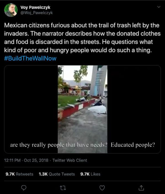This screenshot has width=165, height=194.
Task: Open Voy Pawelczyk's profile avatar
Action: coord(11,10)
